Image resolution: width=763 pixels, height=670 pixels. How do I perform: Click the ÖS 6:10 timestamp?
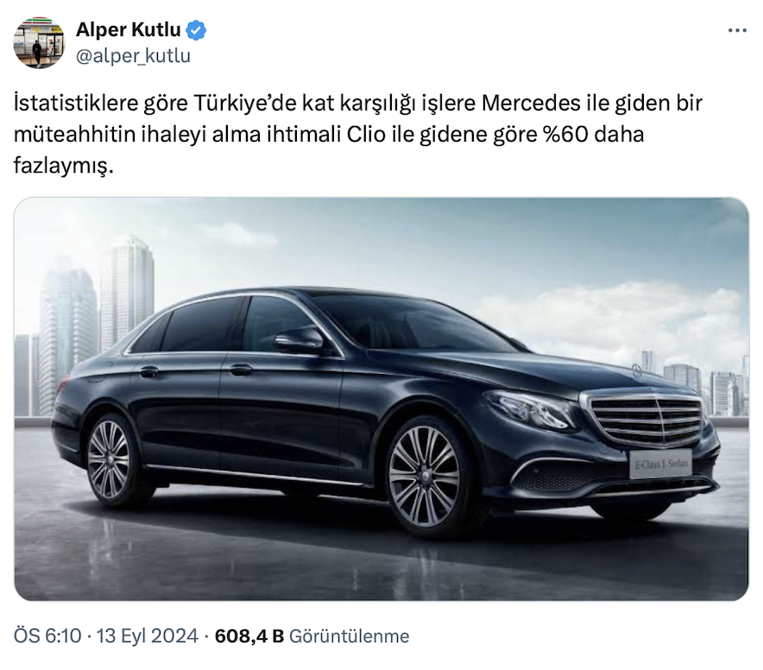pos(47,636)
